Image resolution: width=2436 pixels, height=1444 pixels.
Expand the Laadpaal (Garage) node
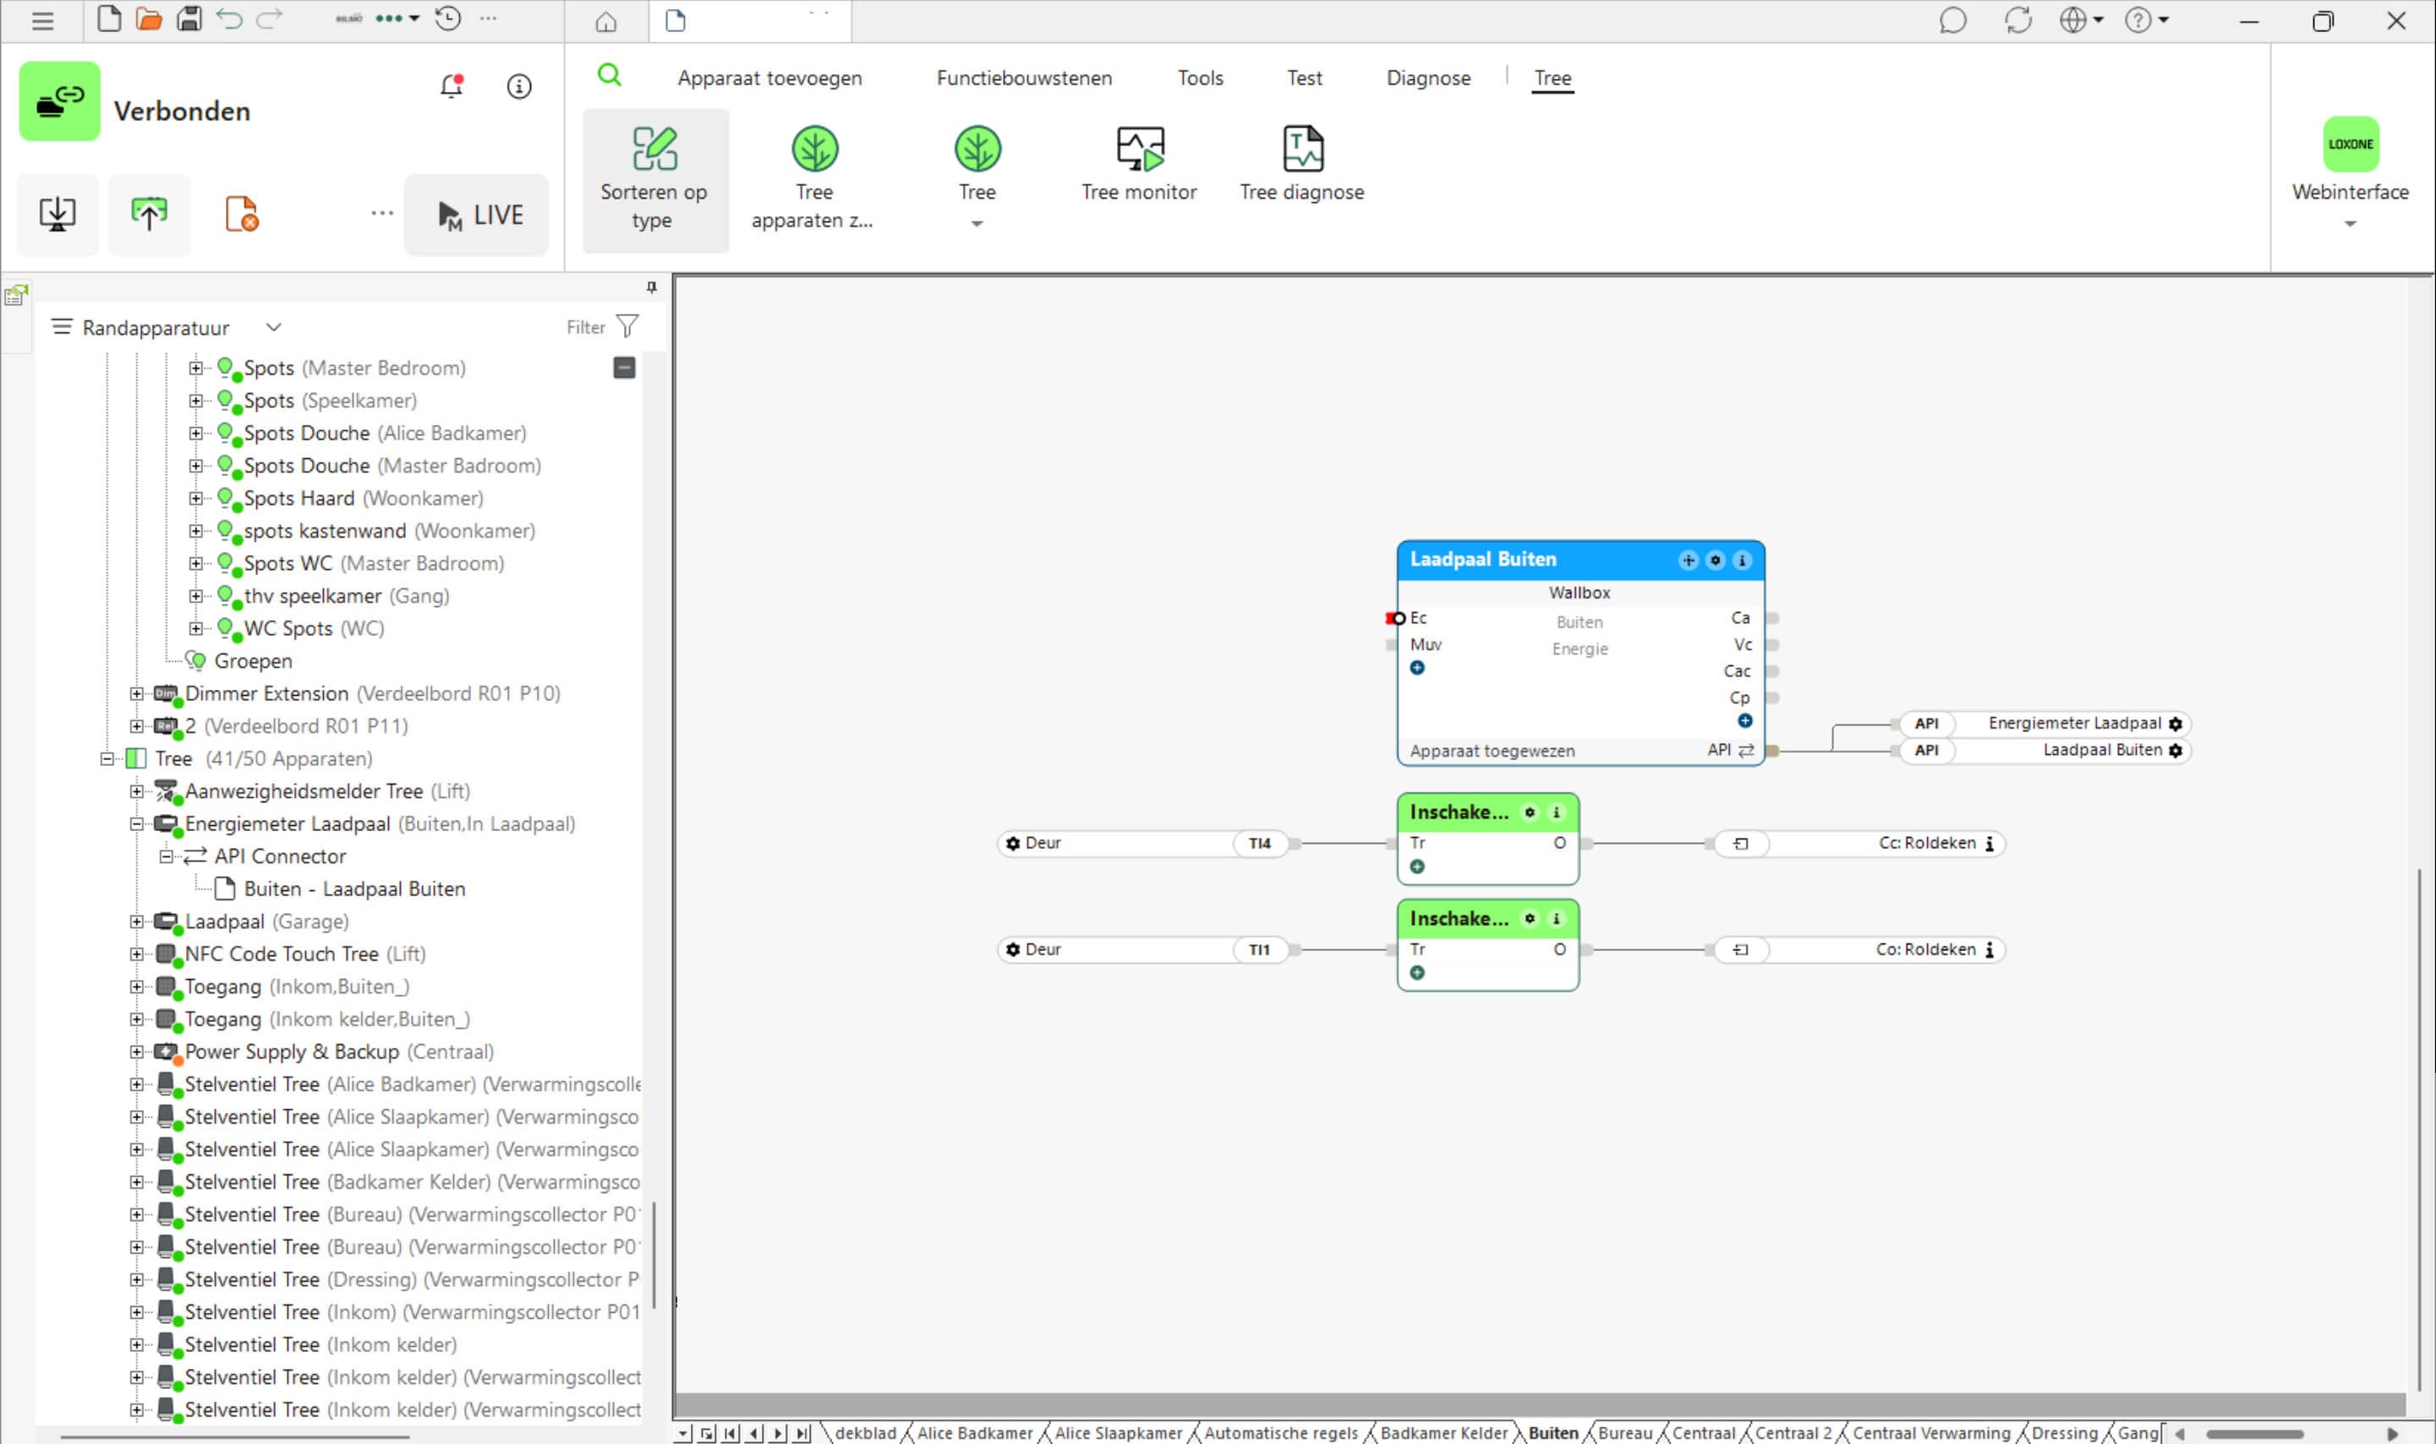pyautogui.click(x=137, y=922)
